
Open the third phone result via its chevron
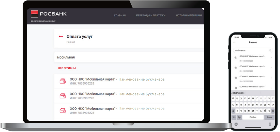[x=271, y=78]
